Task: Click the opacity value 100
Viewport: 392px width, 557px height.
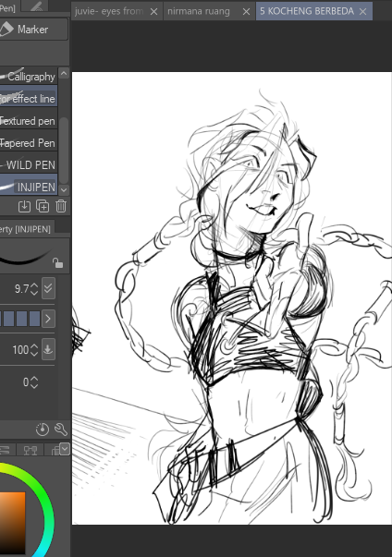Action: (20, 350)
